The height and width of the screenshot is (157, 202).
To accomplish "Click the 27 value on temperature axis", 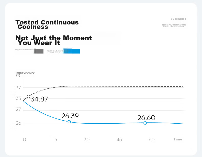I will tap(18, 109).
